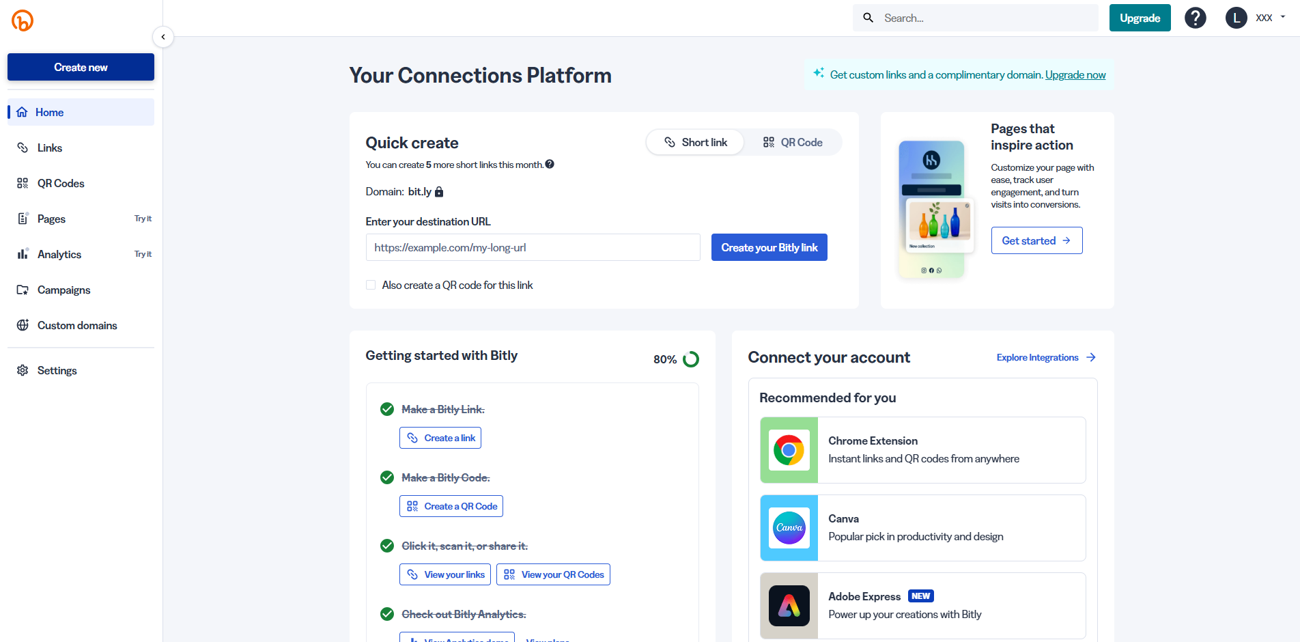Click the Adobe Express icon
Image resolution: width=1300 pixels, height=642 pixels.
(x=789, y=606)
